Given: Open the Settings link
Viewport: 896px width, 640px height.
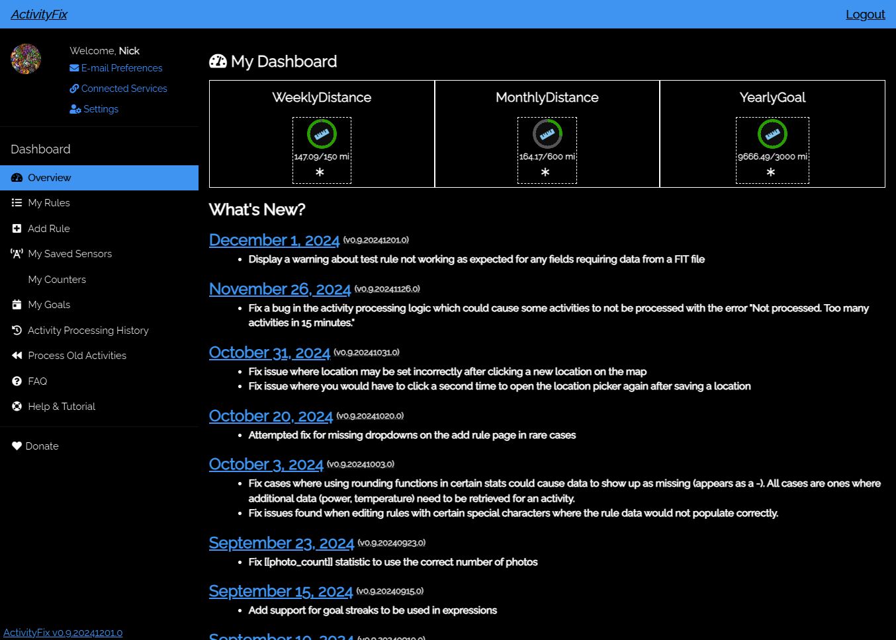Looking at the screenshot, I should (101, 108).
